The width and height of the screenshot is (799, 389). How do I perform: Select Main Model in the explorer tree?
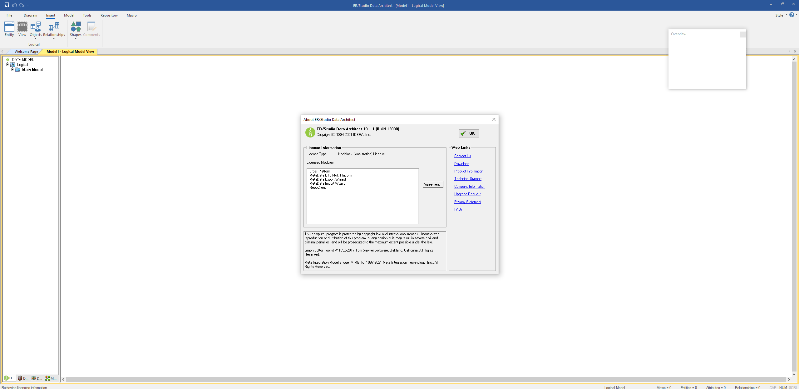(x=32, y=70)
